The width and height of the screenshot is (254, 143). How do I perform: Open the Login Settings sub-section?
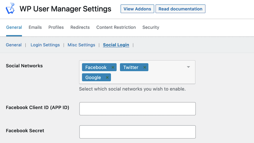45,45
